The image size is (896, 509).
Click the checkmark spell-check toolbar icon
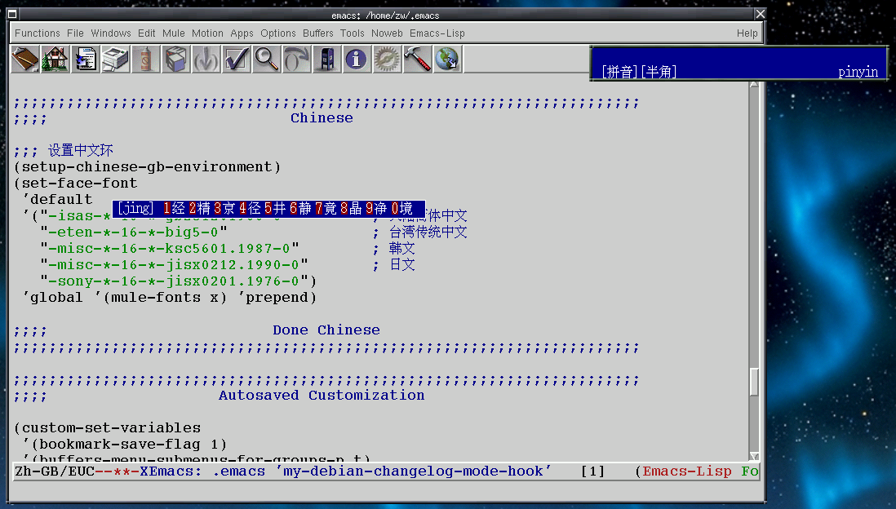(x=236, y=60)
